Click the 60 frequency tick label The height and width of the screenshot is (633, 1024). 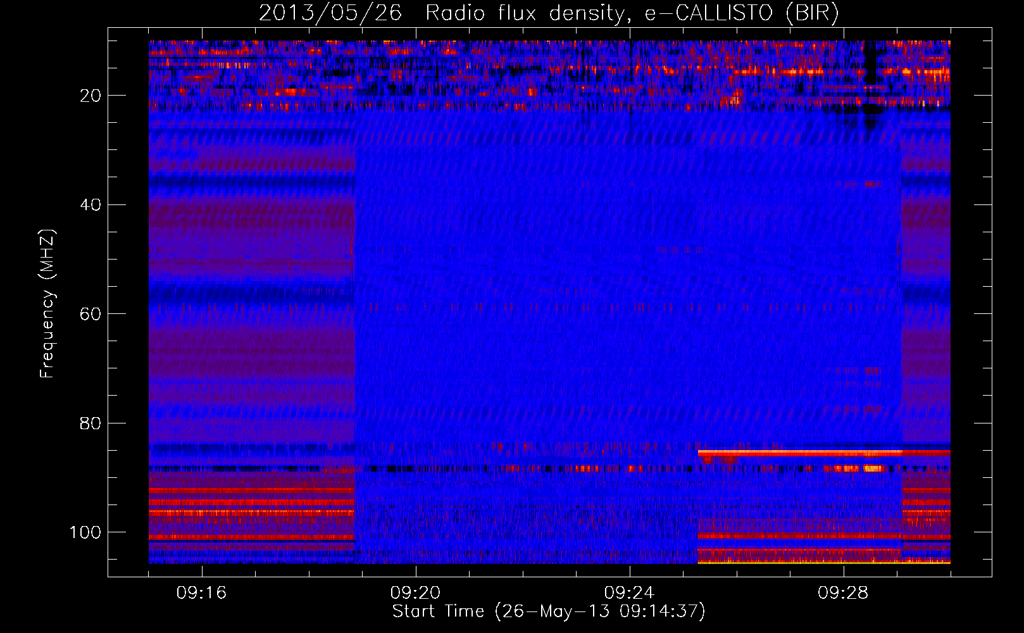pos(91,314)
